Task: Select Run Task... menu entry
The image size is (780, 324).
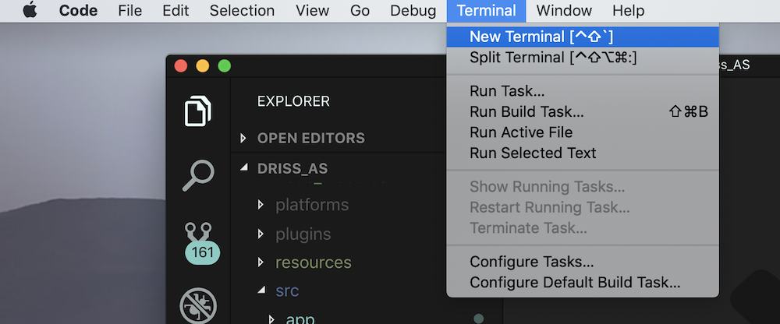Action: click(583, 91)
